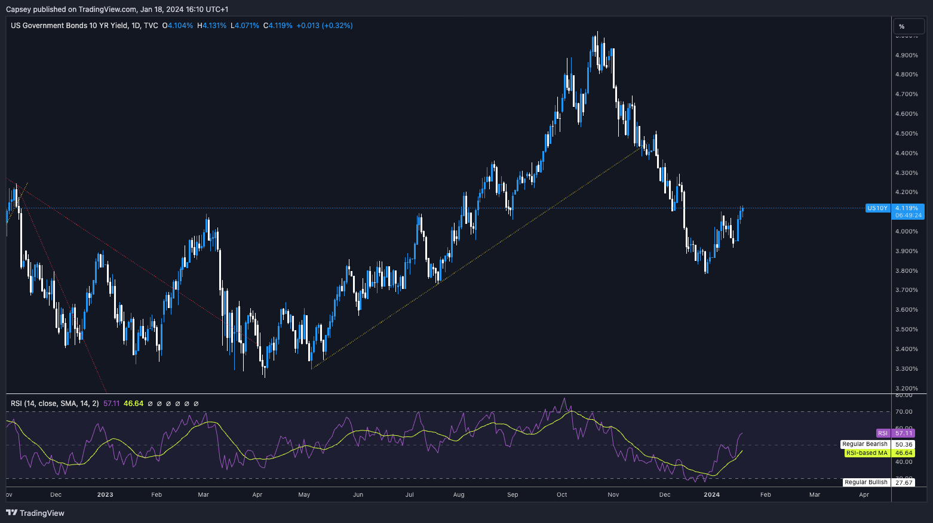Image resolution: width=933 pixels, height=523 pixels.
Task: Click the close value C4.119% in legend
Action: pos(278,26)
